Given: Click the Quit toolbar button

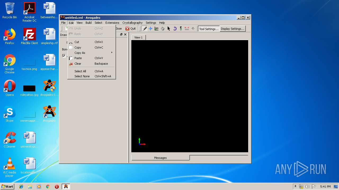Looking at the screenshot, I should (x=131, y=28).
